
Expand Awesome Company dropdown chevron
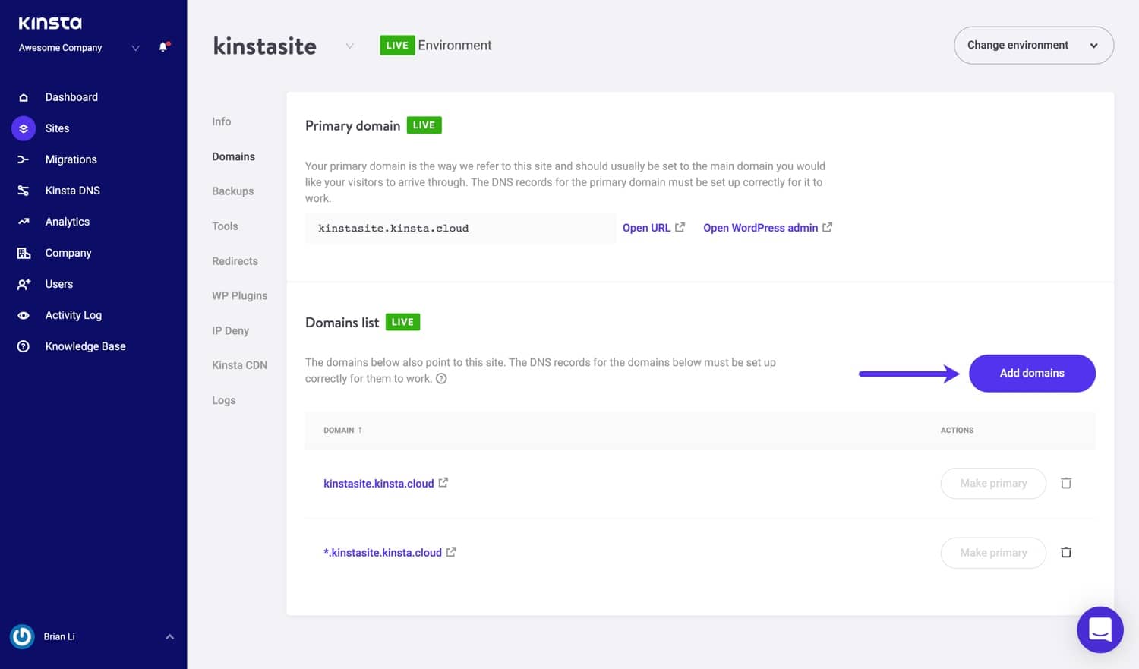136,48
